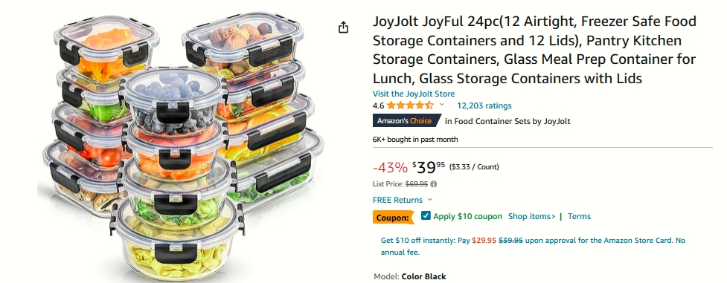727x283 pixels.
Task: Visit the JoyJolt Store link
Action: [x=414, y=94]
